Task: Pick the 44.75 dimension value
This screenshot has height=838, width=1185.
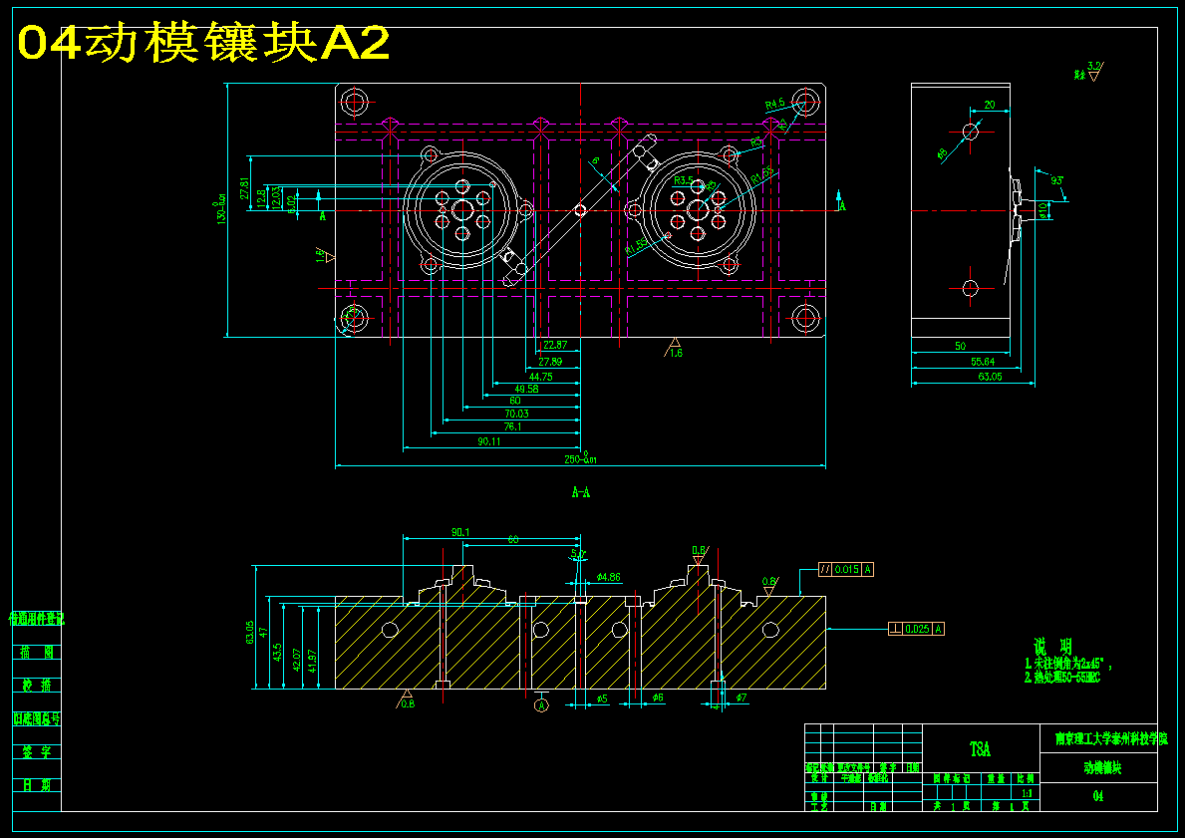Action: (x=540, y=377)
